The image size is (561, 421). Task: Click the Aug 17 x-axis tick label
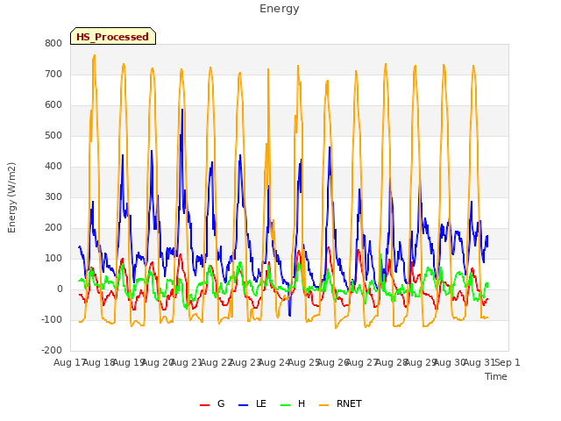tap(69, 363)
